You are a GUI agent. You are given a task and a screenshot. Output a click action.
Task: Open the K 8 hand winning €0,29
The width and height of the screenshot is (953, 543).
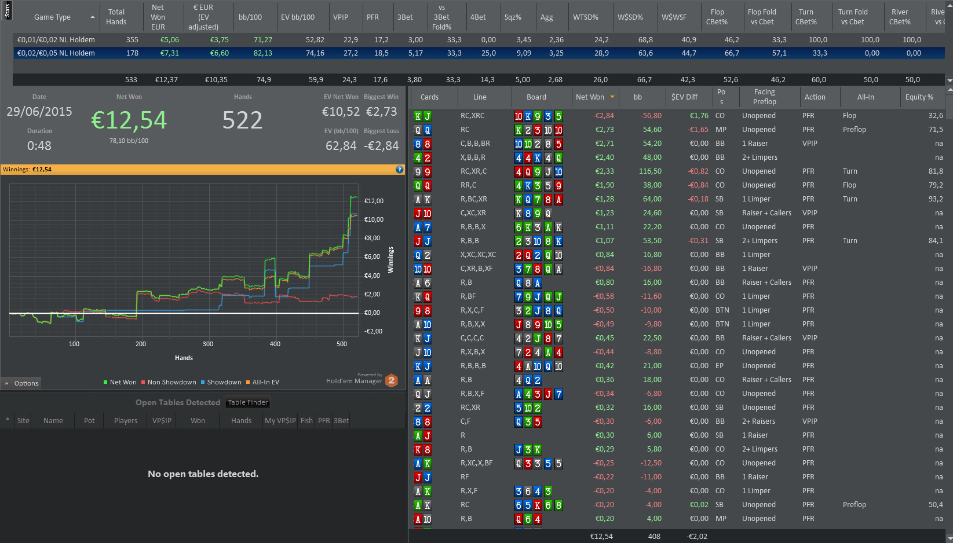pyautogui.click(x=678, y=449)
